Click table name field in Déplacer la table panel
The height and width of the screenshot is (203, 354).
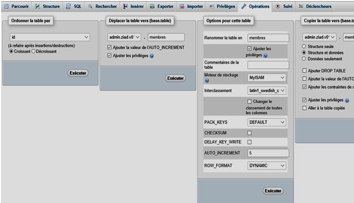point(166,37)
